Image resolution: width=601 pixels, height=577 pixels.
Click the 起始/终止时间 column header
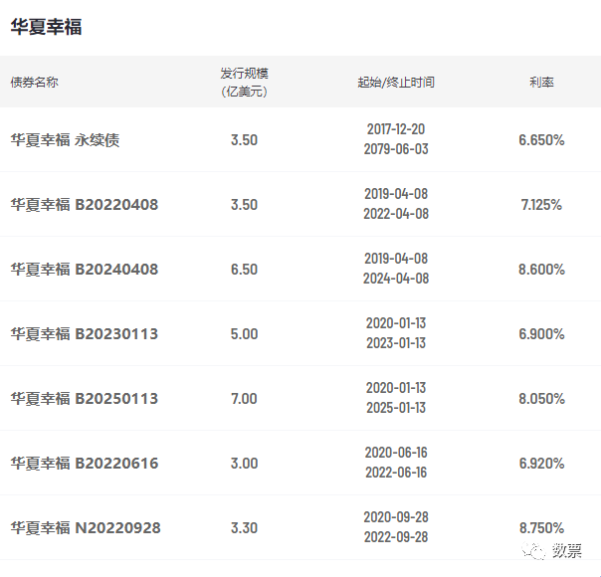396,82
